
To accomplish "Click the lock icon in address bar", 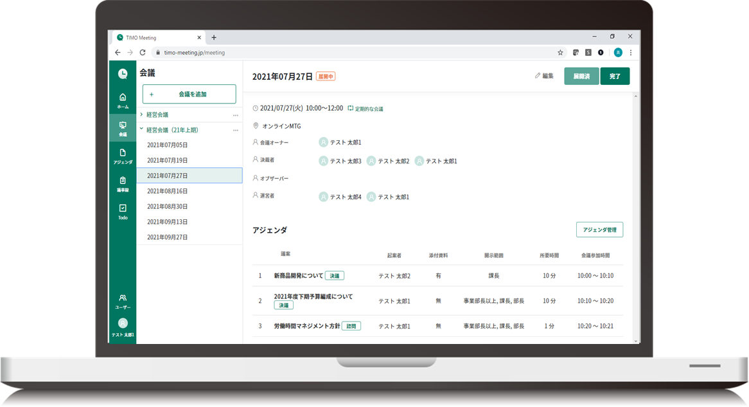I will [158, 53].
